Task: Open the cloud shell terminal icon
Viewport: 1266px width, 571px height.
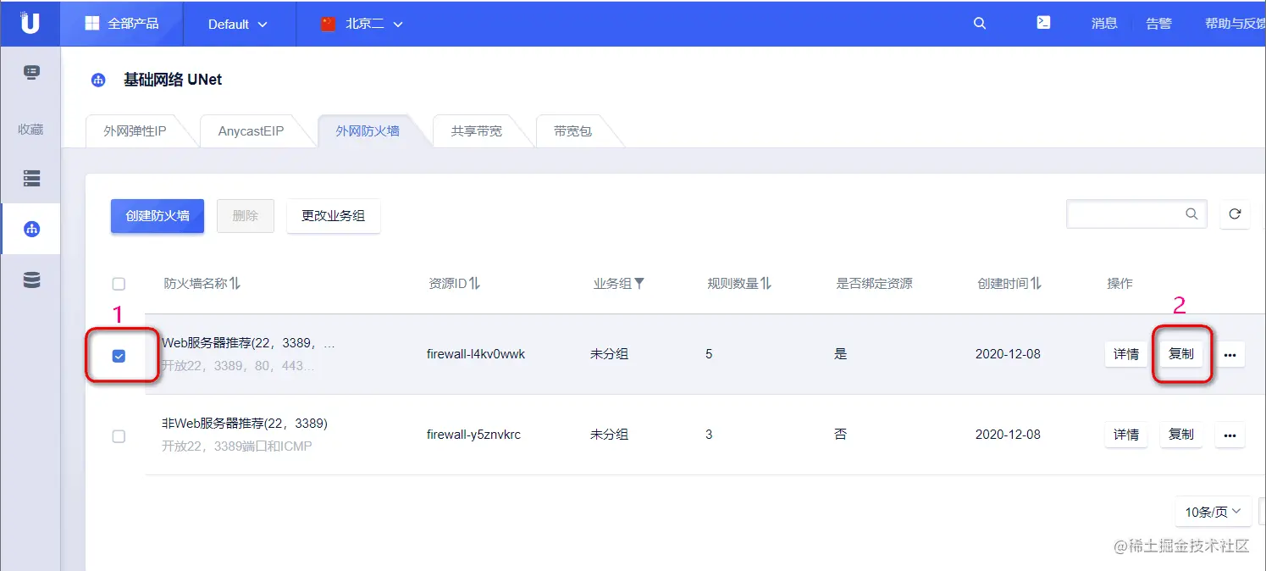Action: [x=1044, y=23]
